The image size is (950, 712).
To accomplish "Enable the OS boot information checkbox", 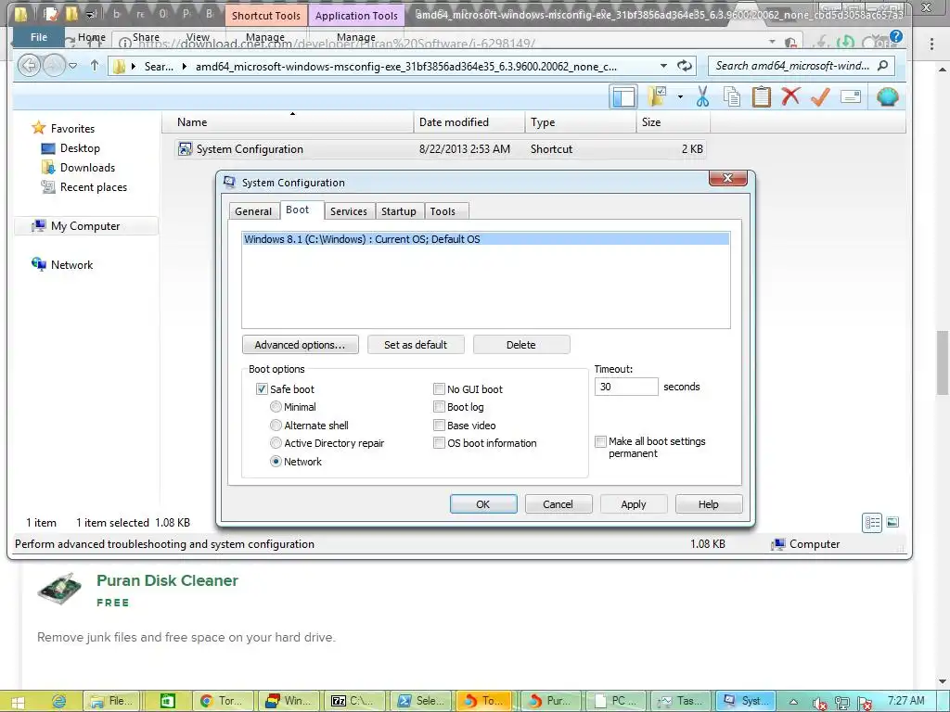I will coord(439,443).
